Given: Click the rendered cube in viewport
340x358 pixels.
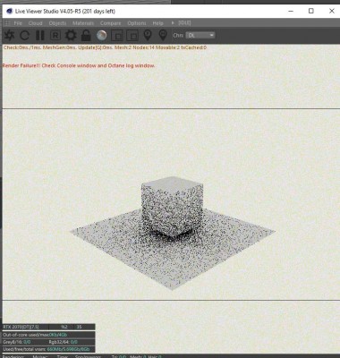Looking at the screenshot, I should tap(172, 206).
